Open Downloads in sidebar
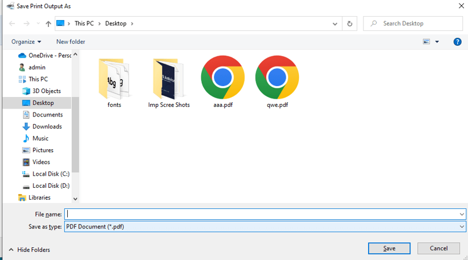This screenshot has height=260, width=468. [x=42, y=127]
